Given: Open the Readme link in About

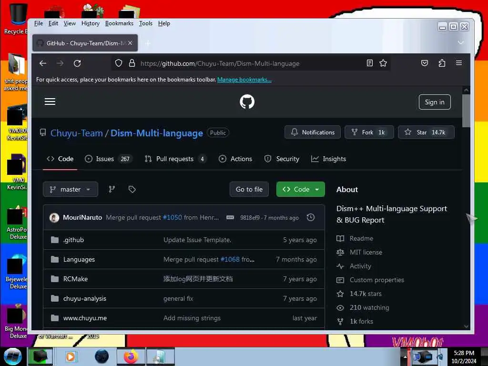Looking at the screenshot, I should click(361, 238).
